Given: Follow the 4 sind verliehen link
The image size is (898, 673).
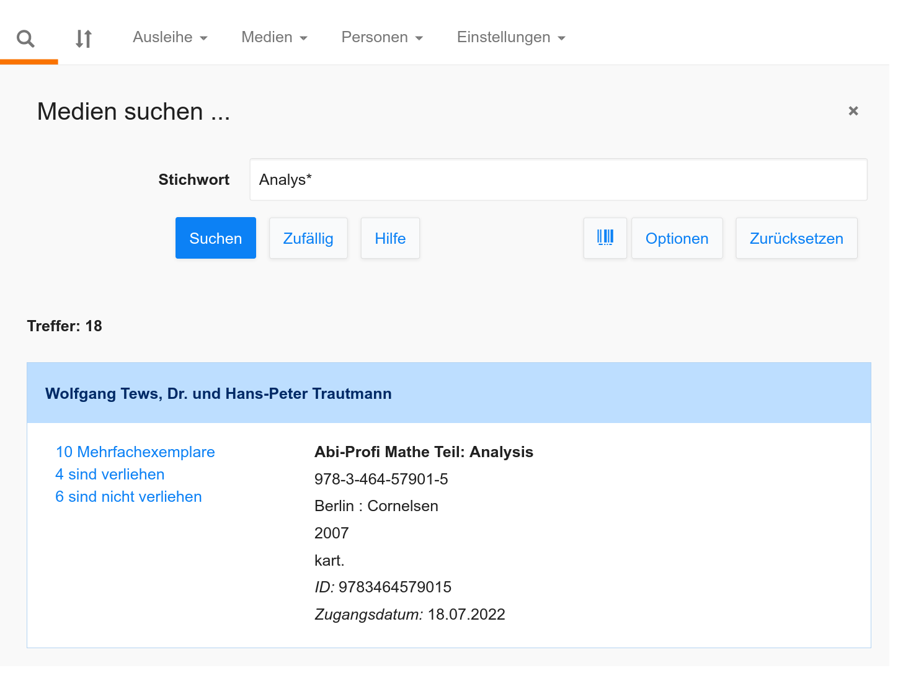Looking at the screenshot, I should (x=110, y=475).
